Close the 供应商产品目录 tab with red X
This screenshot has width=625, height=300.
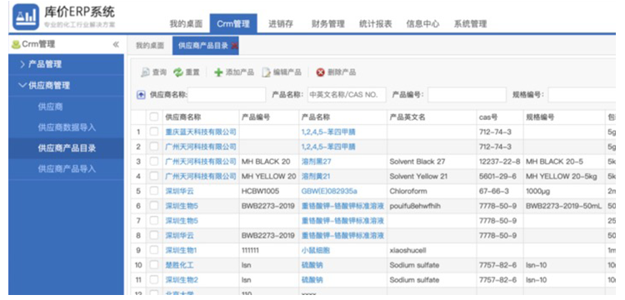click(x=235, y=46)
